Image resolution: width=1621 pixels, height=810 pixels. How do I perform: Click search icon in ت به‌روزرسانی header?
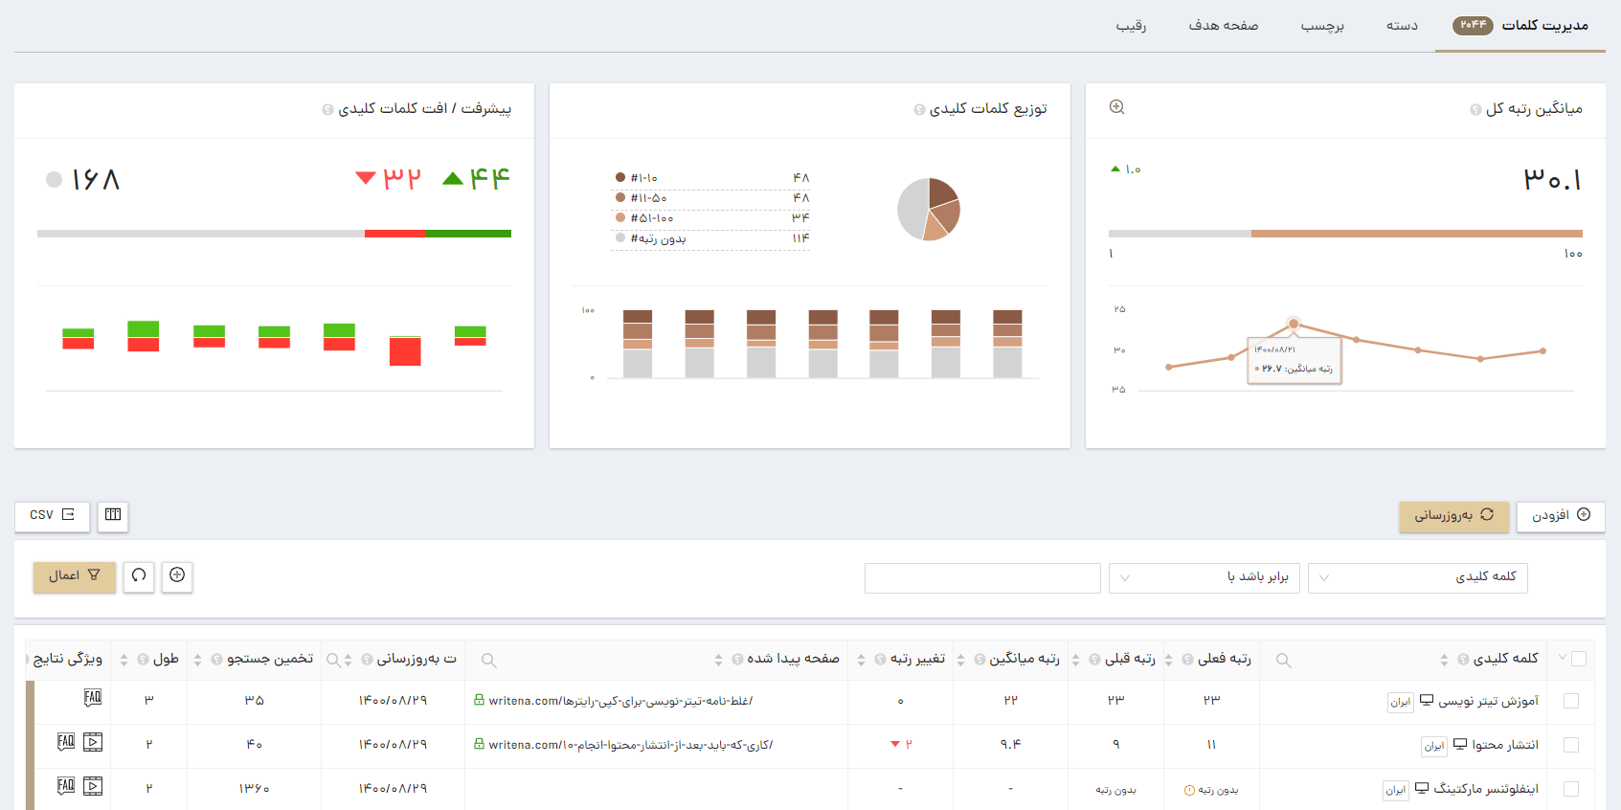(x=333, y=660)
